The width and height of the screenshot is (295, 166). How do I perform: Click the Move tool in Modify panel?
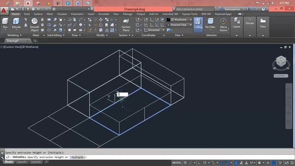tap(101, 19)
